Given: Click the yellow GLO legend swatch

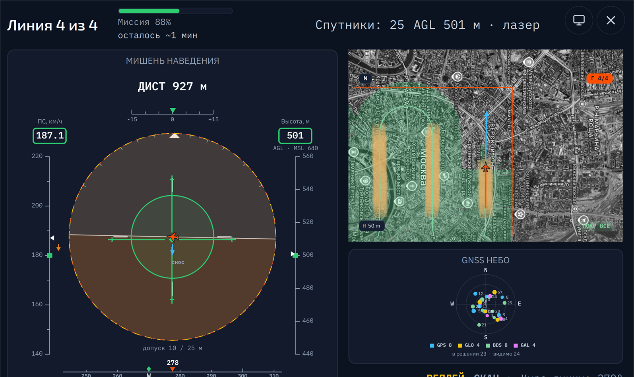Looking at the screenshot, I should pos(460,345).
